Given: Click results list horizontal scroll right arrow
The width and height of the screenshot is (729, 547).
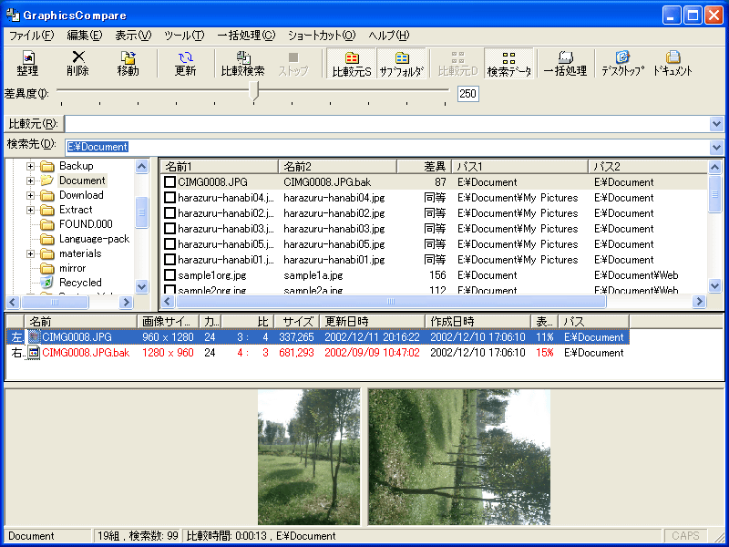Looking at the screenshot, I should pyautogui.click(x=699, y=302).
